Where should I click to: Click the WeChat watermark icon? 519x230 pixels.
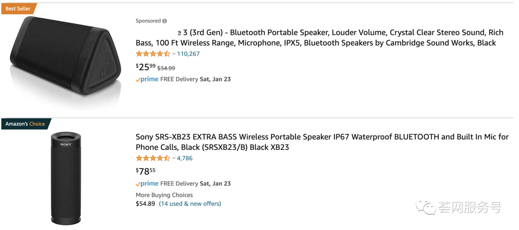pyautogui.click(x=426, y=207)
